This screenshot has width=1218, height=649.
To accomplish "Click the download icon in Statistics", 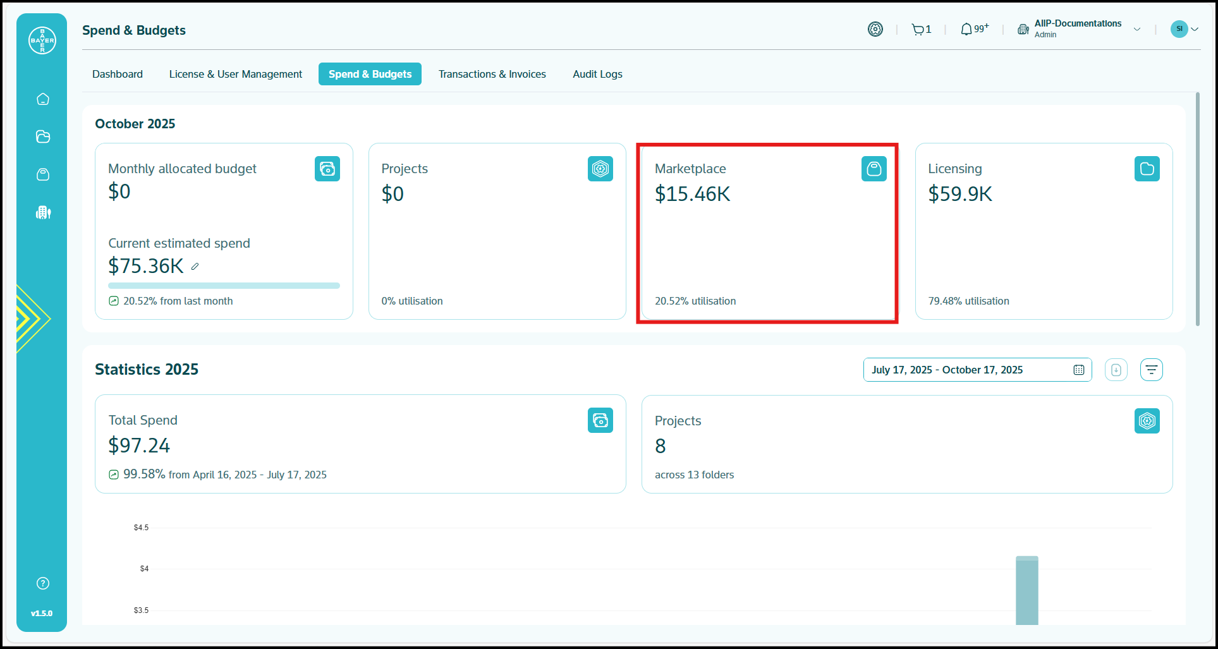I will tap(1116, 370).
